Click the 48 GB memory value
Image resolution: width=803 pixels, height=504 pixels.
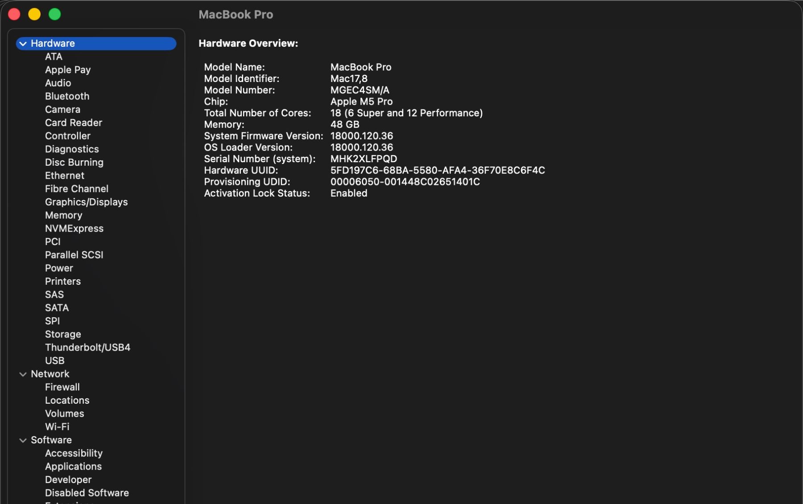[x=345, y=125]
